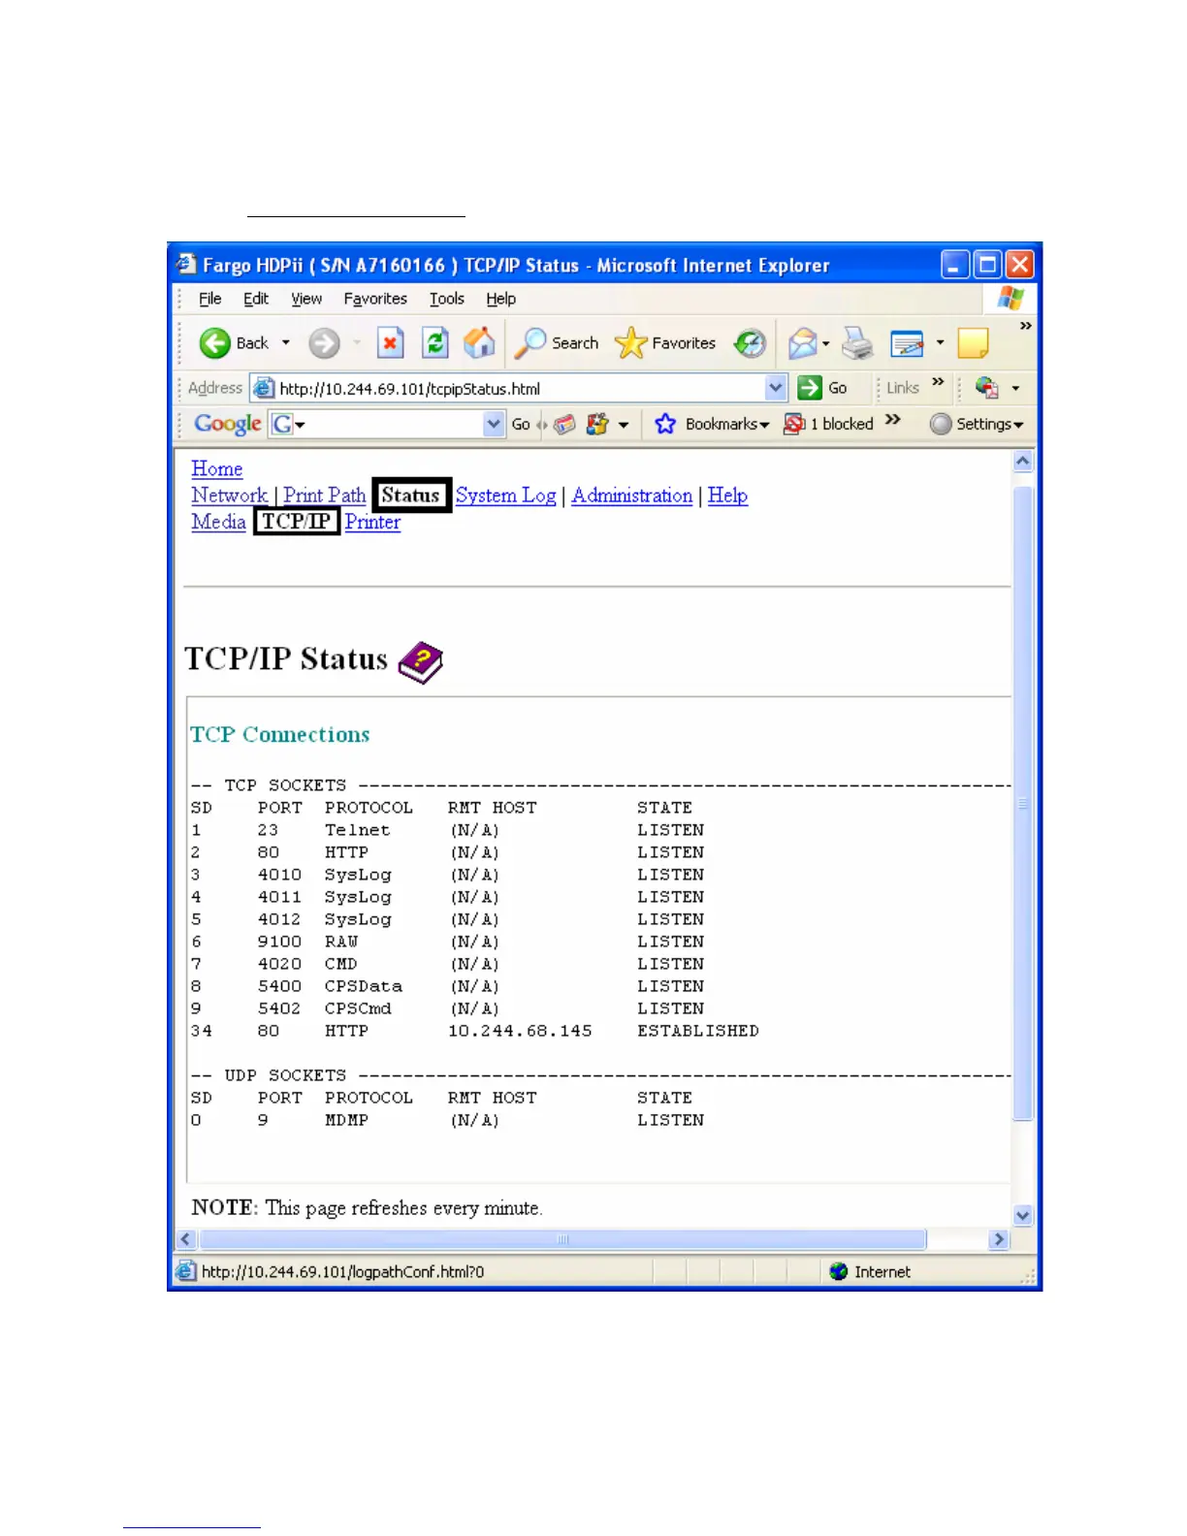Click the Telnet protocol row text

click(x=358, y=830)
